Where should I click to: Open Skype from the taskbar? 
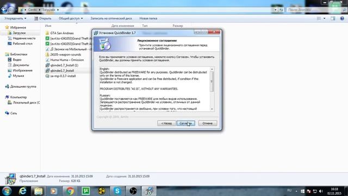click(x=117, y=191)
